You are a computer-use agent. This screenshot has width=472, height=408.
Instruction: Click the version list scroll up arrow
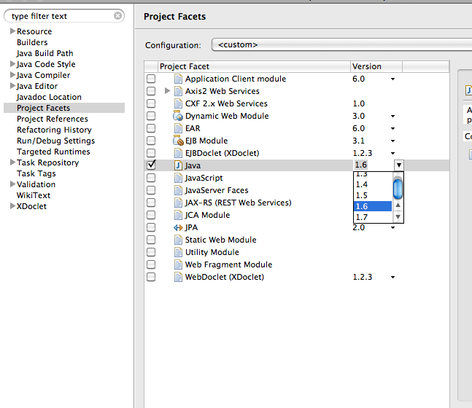pos(398,205)
